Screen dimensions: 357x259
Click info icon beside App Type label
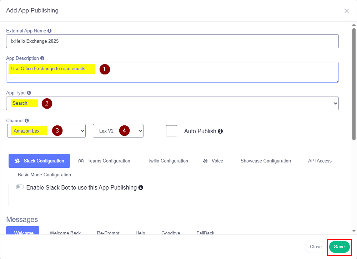coord(29,93)
